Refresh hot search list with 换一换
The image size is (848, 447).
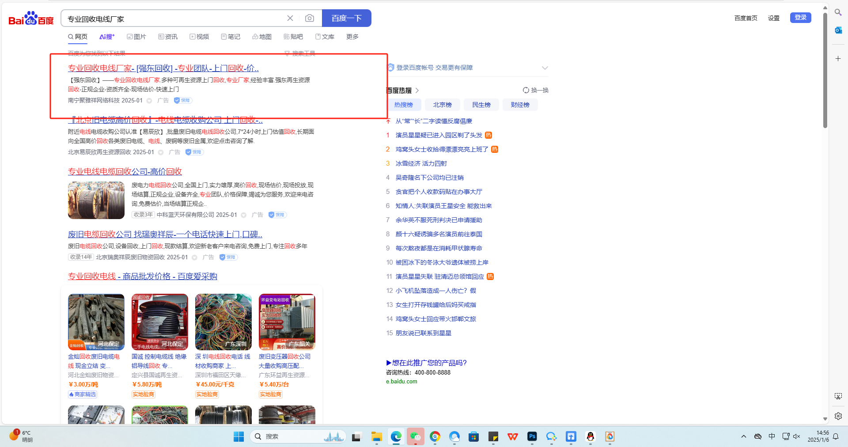[535, 90]
